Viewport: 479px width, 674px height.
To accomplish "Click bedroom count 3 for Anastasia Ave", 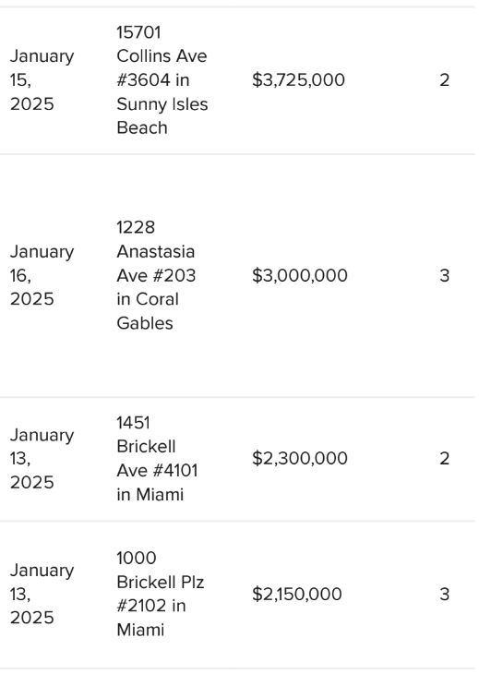I will (444, 275).
